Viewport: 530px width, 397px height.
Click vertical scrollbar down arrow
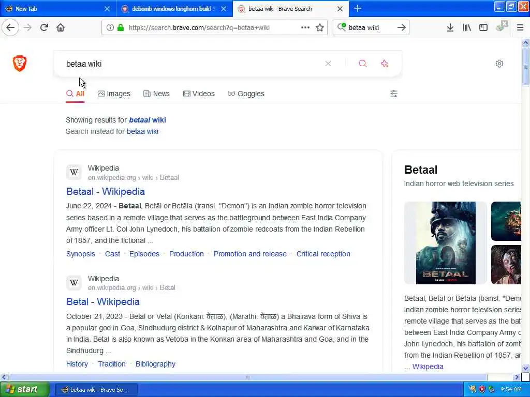click(x=525, y=368)
